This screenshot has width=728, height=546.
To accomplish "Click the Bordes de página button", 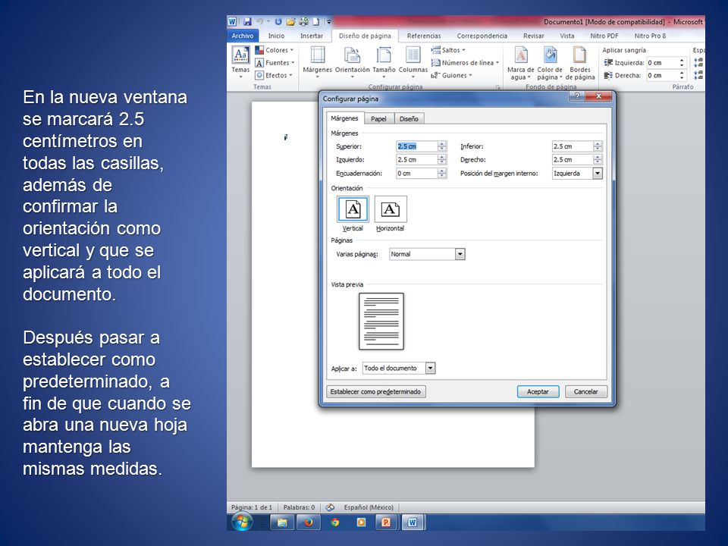I will 580,63.
